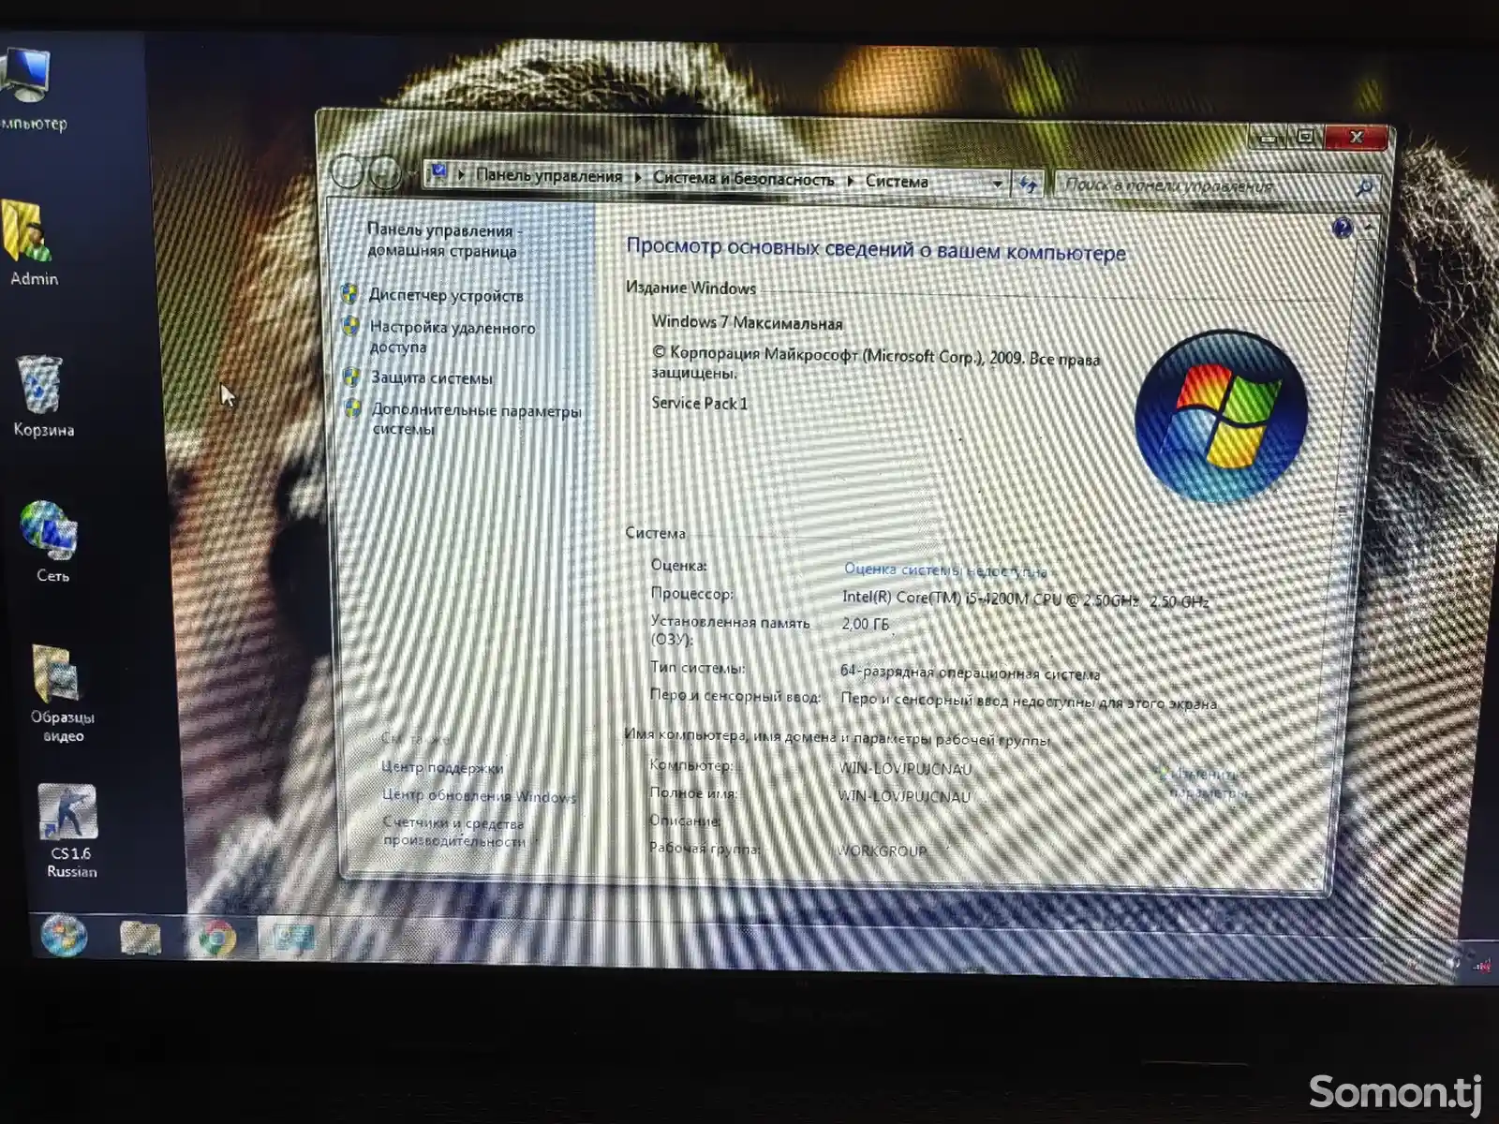The height and width of the screenshot is (1124, 1499).
Task: Click the Windows Start orb
Action: [x=64, y=936]
